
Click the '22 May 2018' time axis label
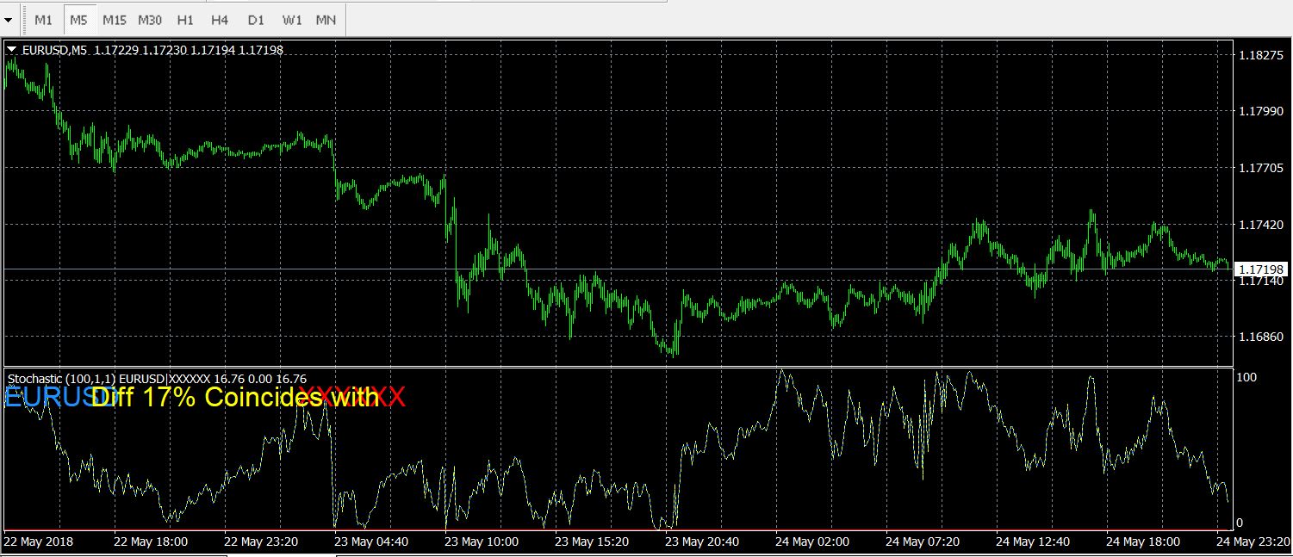tap(39, 542)
